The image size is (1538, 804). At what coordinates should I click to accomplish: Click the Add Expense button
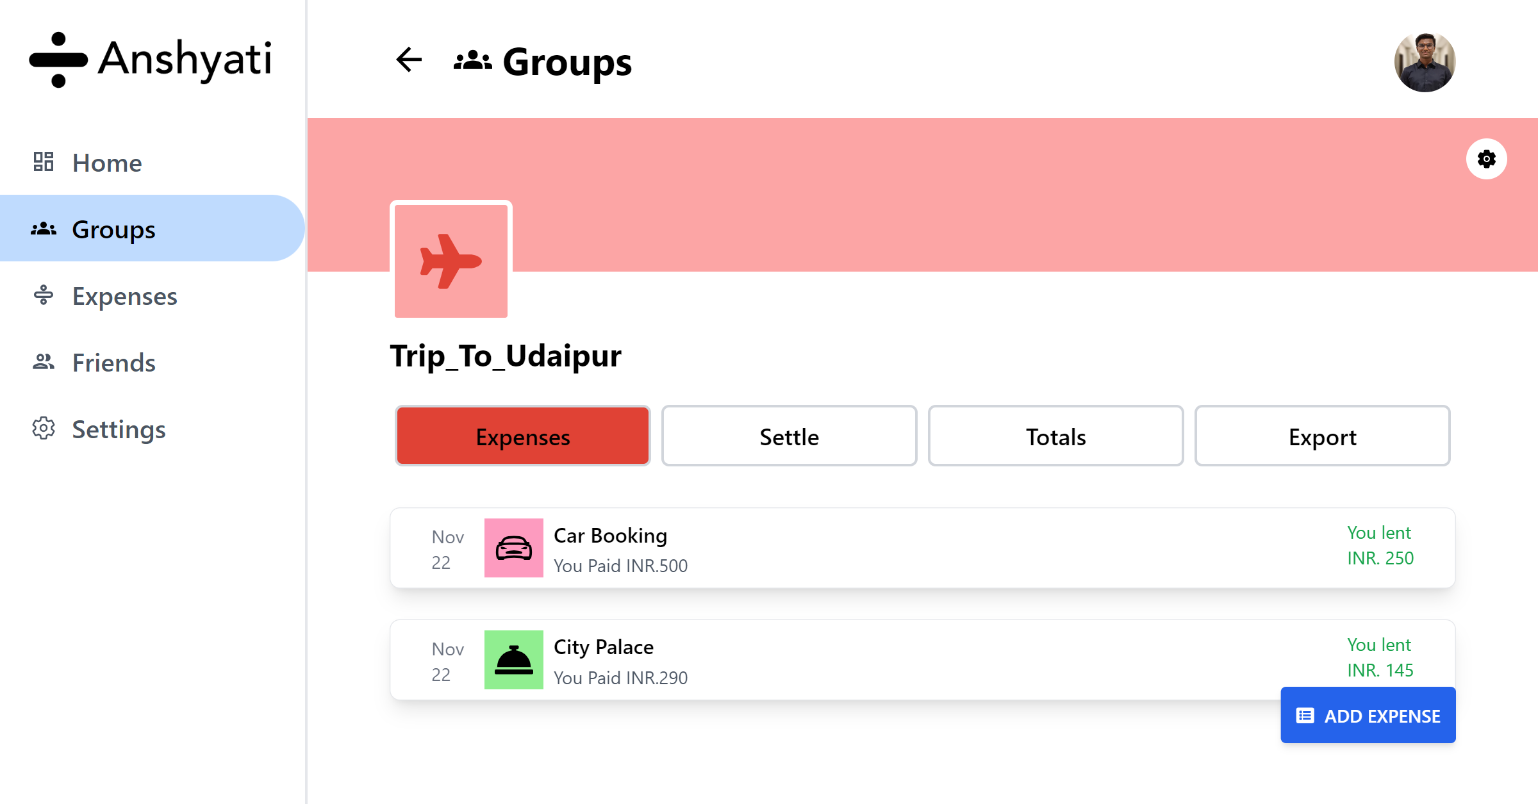[1368, 716]
